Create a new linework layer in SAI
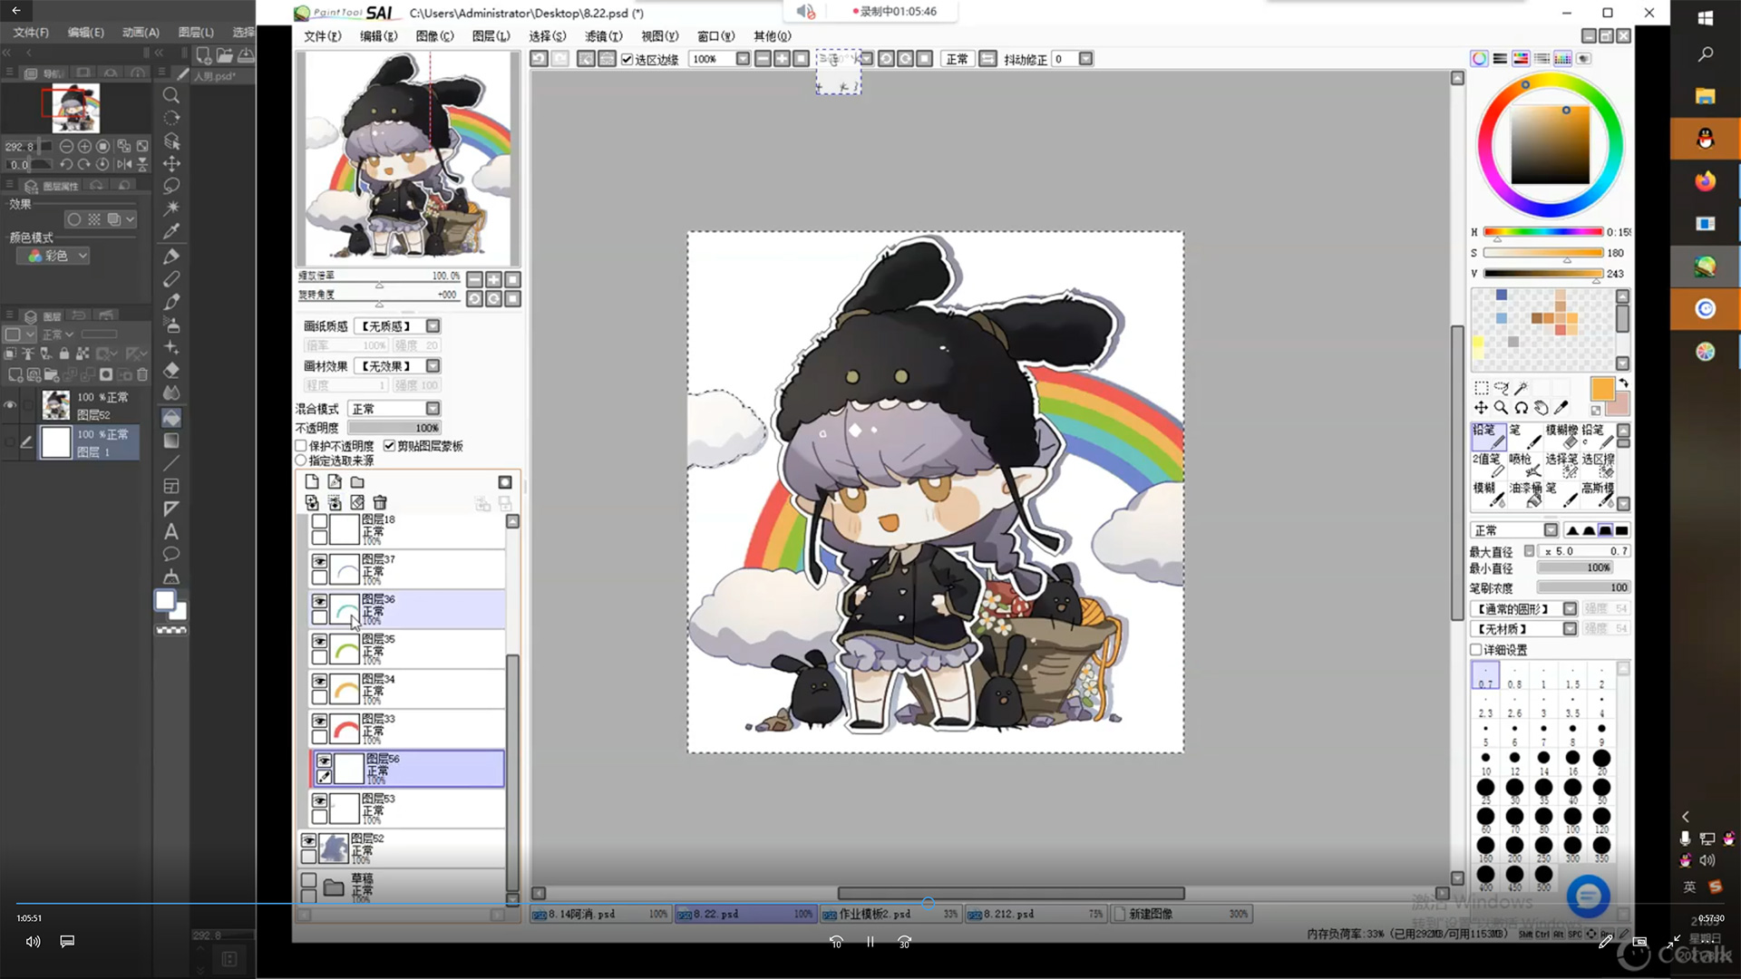 coord(335,482)
